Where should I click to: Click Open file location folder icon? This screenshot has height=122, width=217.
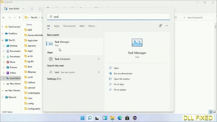coord(110,79)
